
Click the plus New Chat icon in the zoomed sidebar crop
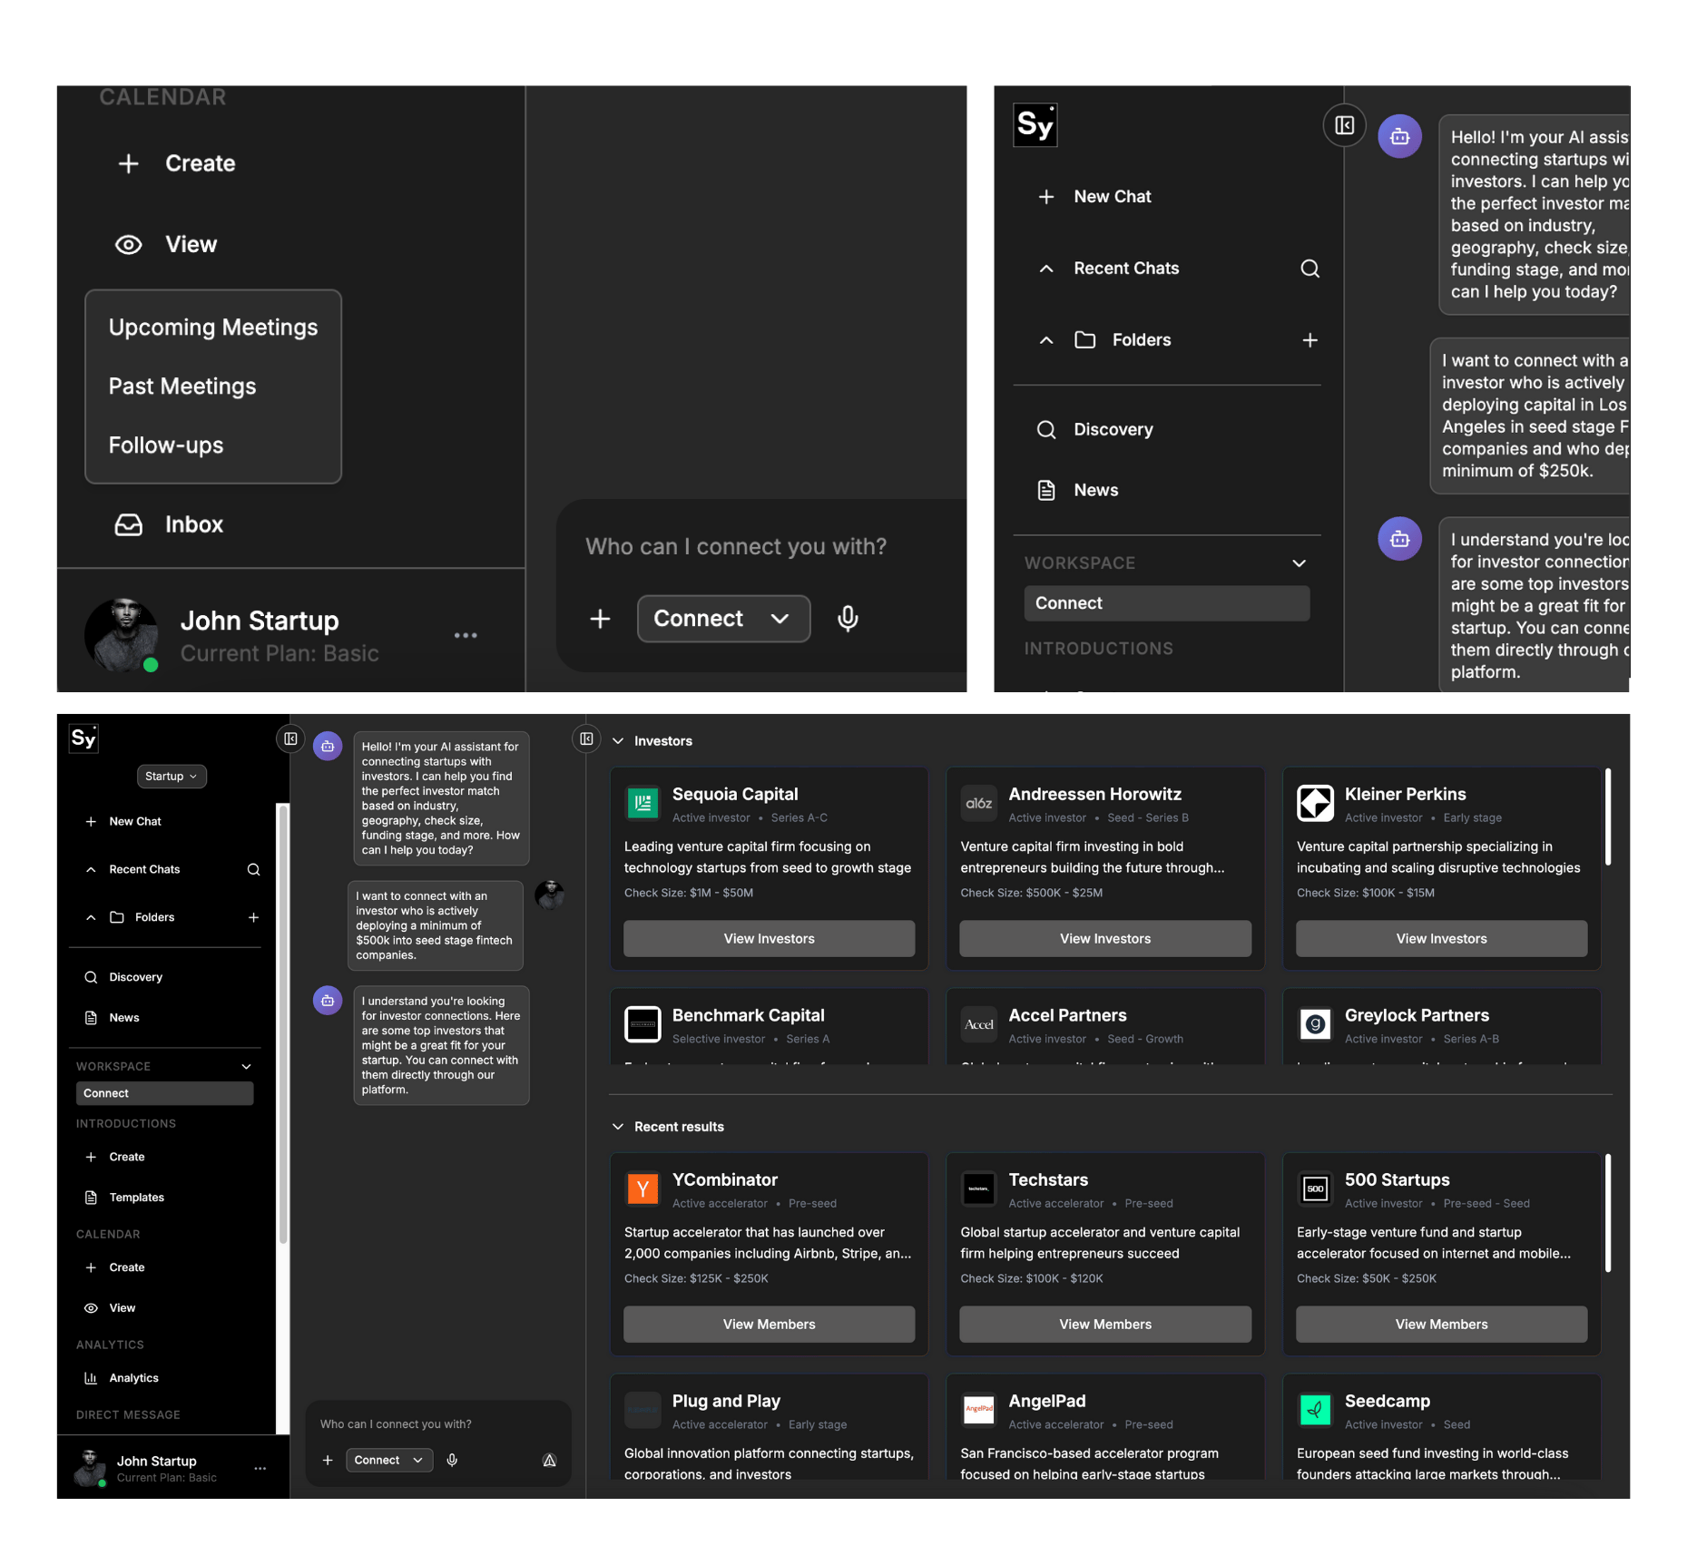1046,197
